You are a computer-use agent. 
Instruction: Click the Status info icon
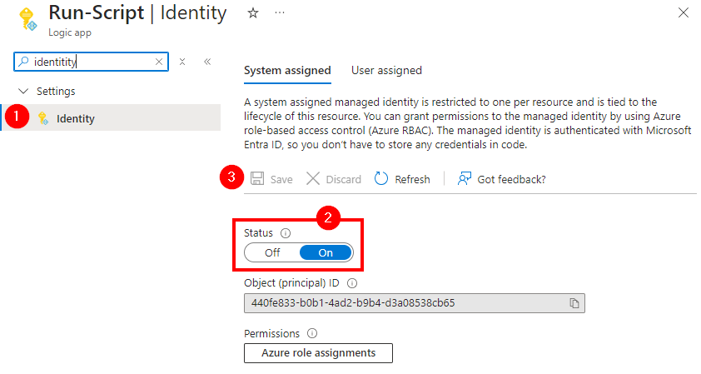(x=286, y=233)
